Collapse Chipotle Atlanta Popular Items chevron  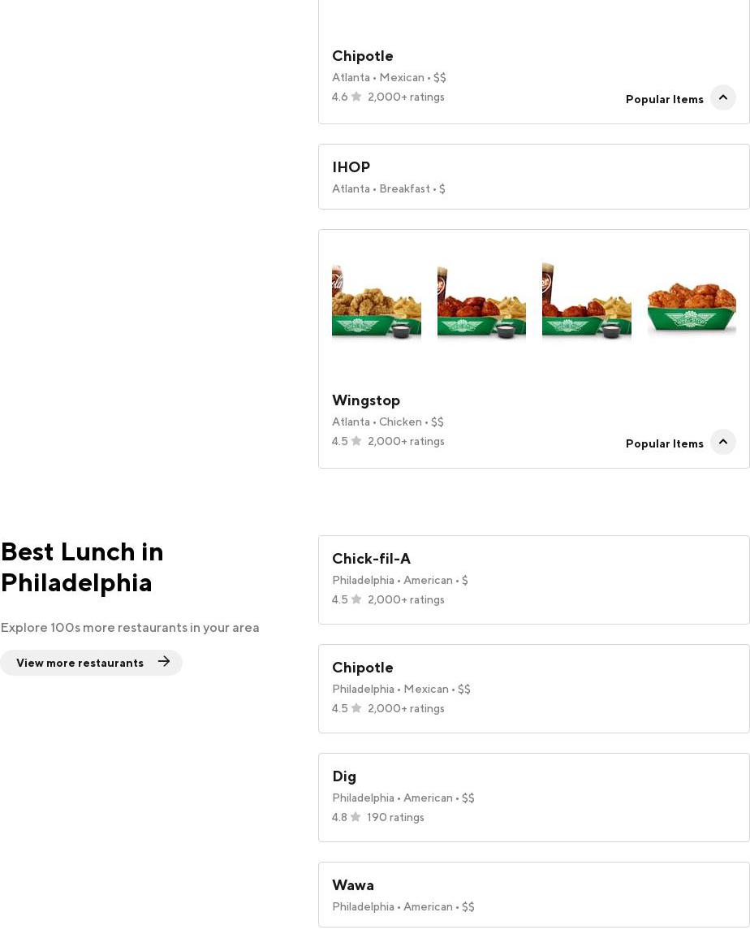722,97
